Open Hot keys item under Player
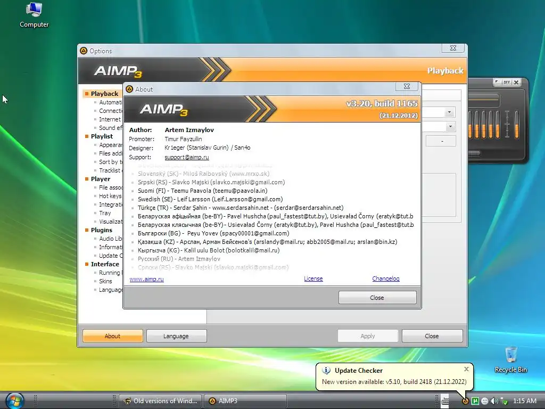The image size is (545, 409). [x=110, y=196]
